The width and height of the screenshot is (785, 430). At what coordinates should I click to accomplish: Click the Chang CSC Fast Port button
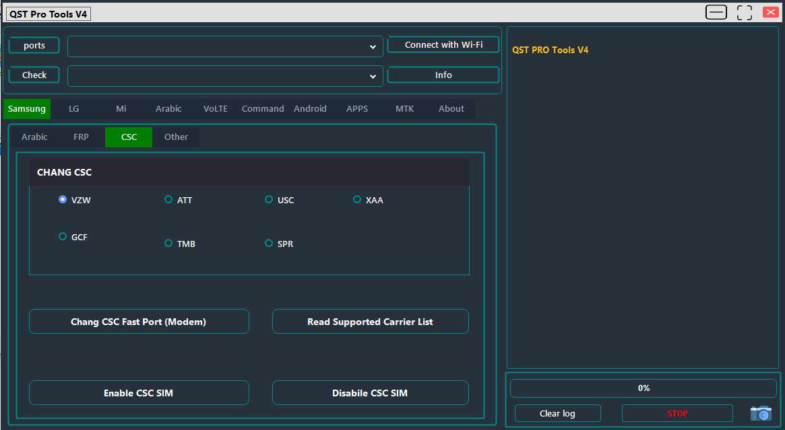tap(139, 321)
